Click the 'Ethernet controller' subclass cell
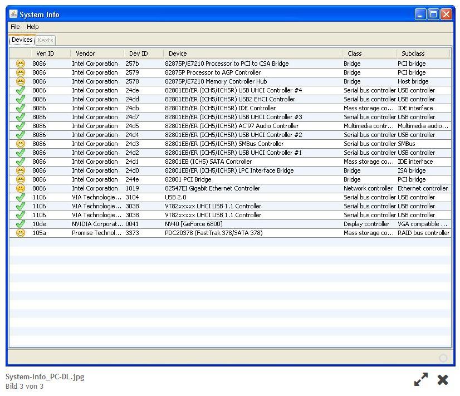Viewport: 460px width, 396px height. tap(423, 188)
